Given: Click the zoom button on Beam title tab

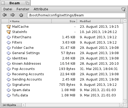Looking at the screenshot, I should coord(27,3).
